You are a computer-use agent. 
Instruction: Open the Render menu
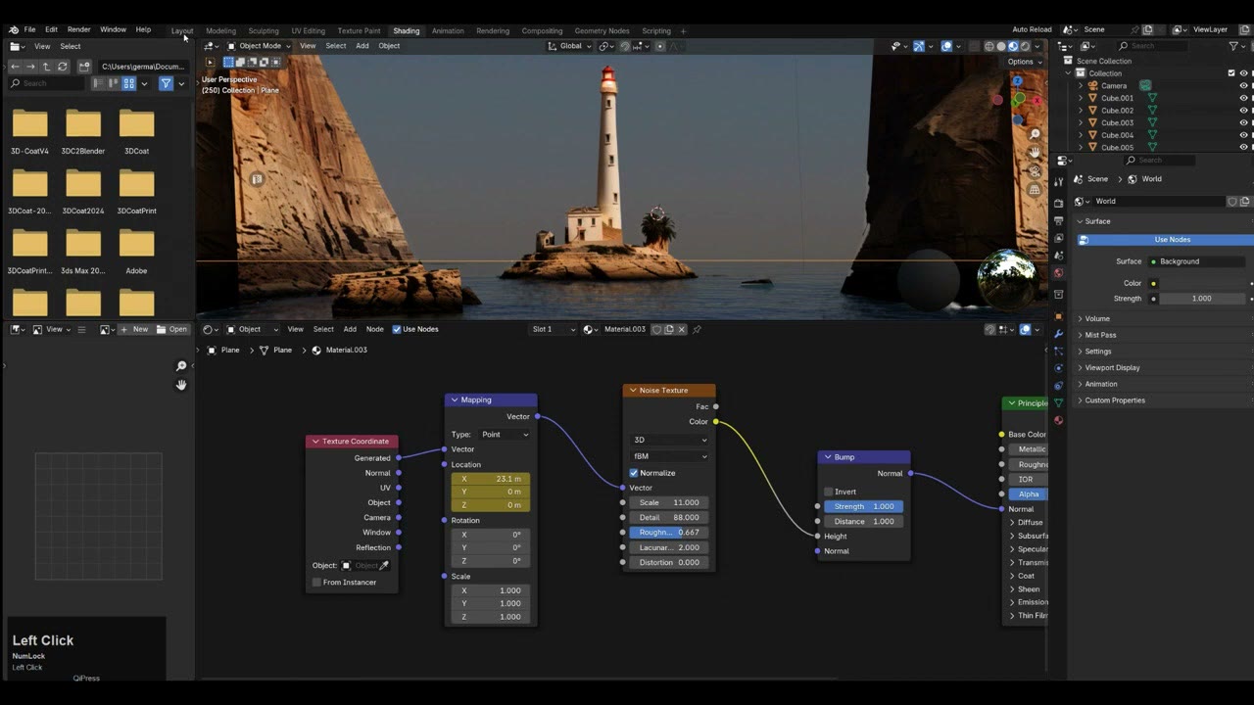(78, 29)
